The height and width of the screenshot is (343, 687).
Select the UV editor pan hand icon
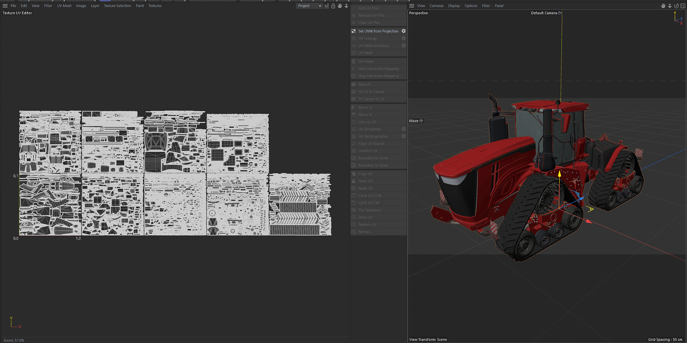pyautogui.click(x=340, y=6)
